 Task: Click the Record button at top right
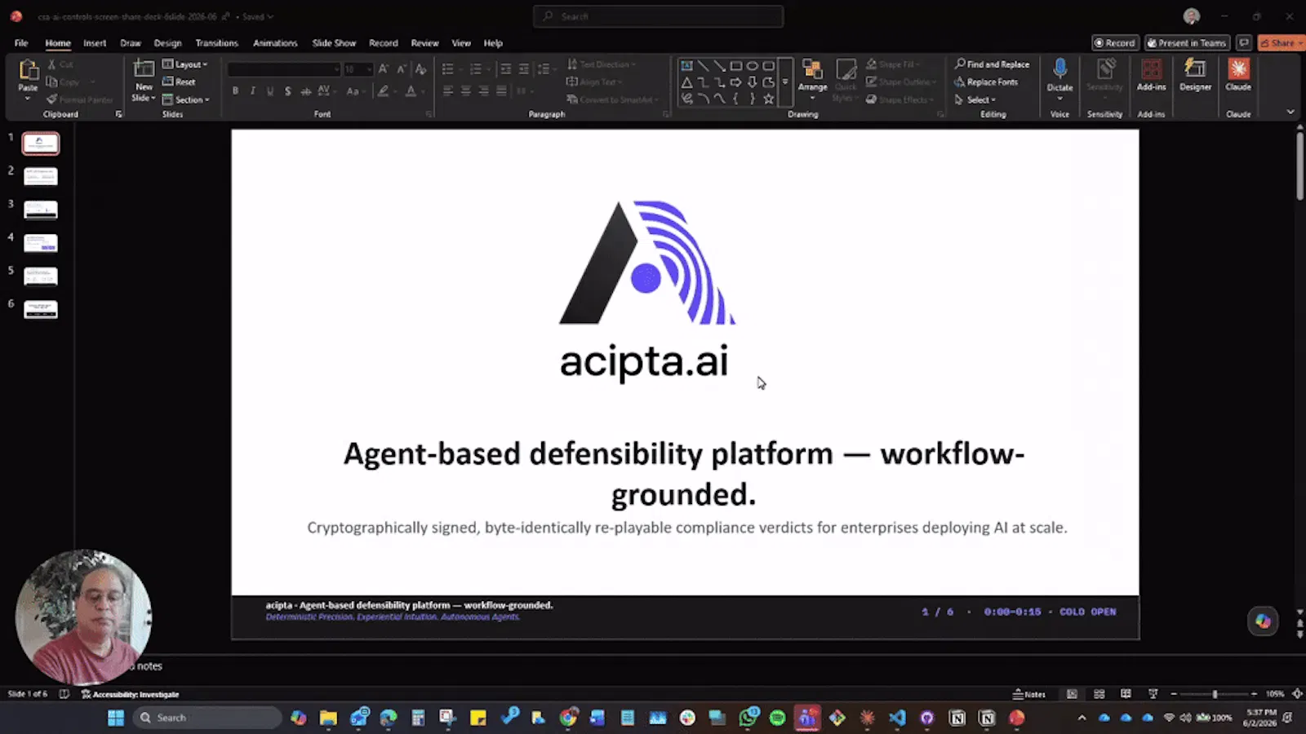1115,43
